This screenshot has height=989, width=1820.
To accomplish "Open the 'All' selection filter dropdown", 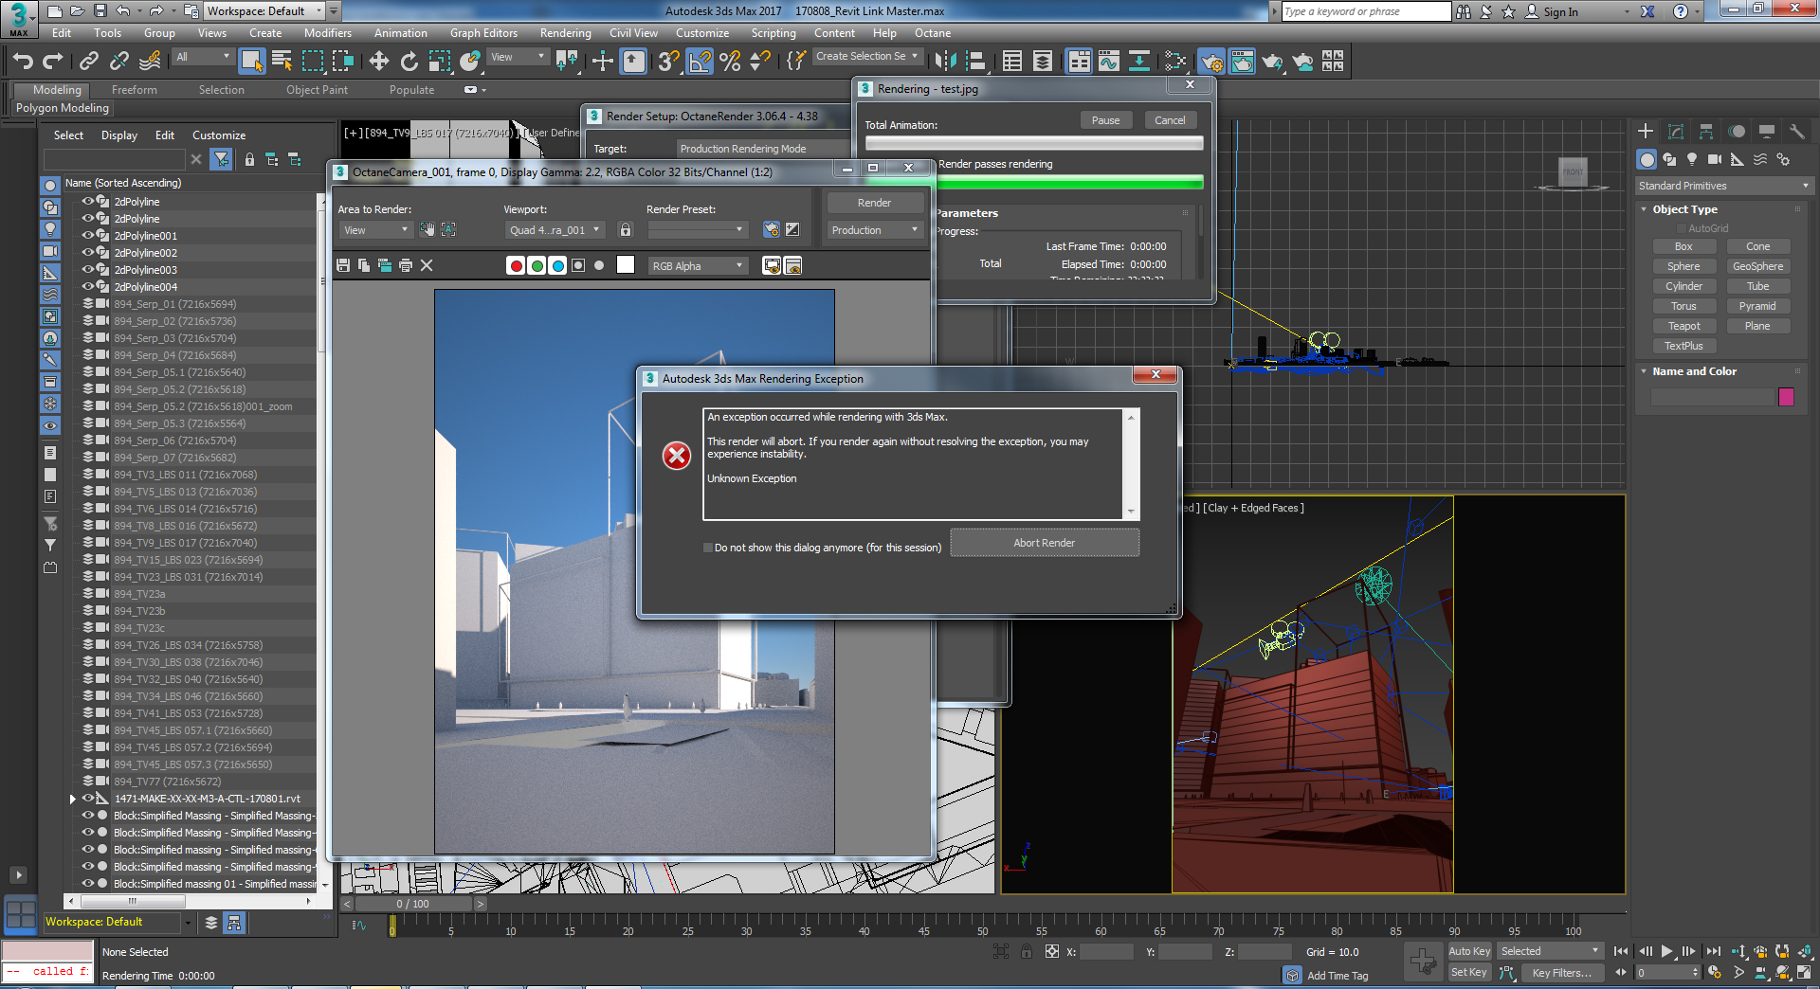I will click(x=203, y=57).
